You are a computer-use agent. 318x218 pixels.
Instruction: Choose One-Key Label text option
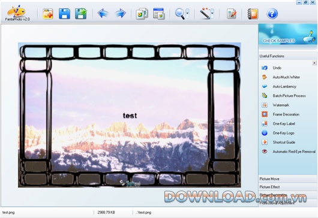(x=284, y=124)
